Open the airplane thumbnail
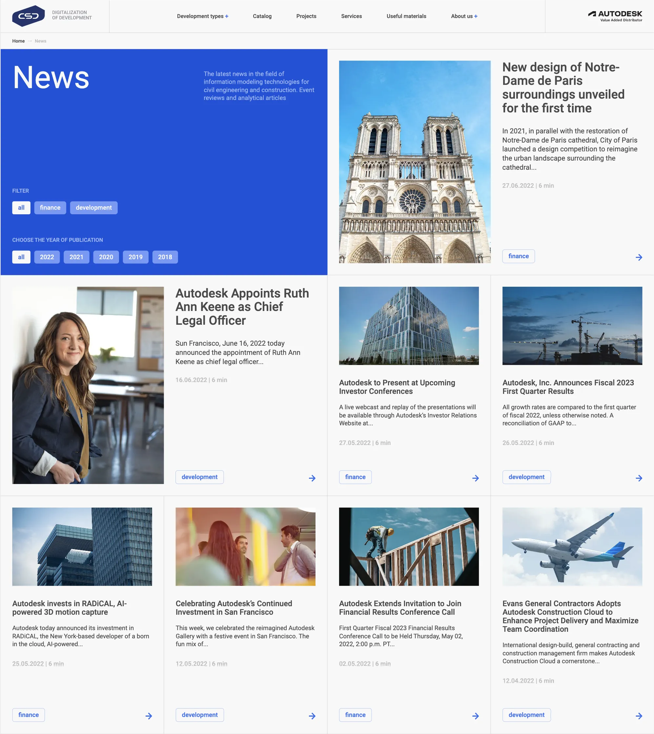 click(572, 547)
